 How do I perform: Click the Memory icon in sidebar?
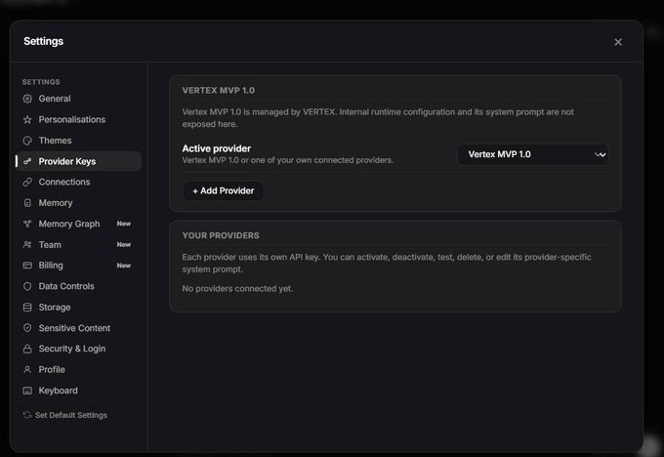point(27,203)
